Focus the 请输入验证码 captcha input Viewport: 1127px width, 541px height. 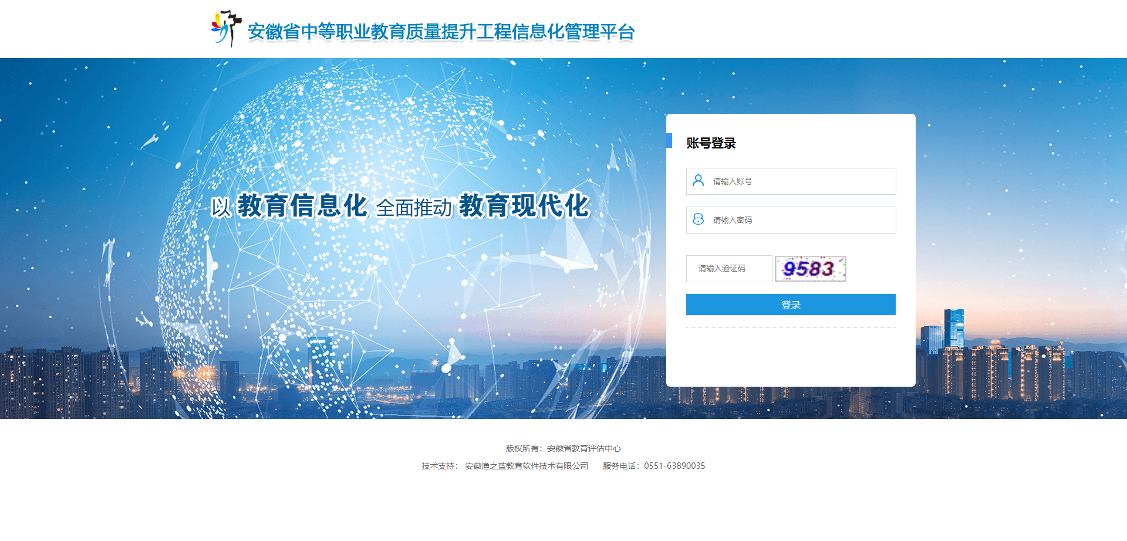point(729,269)
